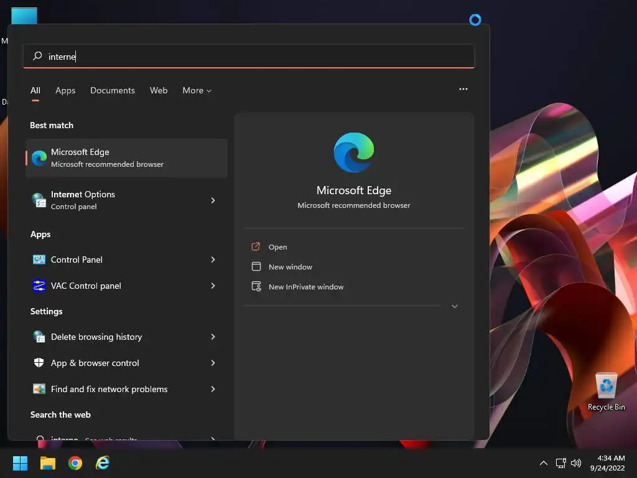Open the App & browser control shield icon
Screen dimensions: 637x478
(39, 363)
